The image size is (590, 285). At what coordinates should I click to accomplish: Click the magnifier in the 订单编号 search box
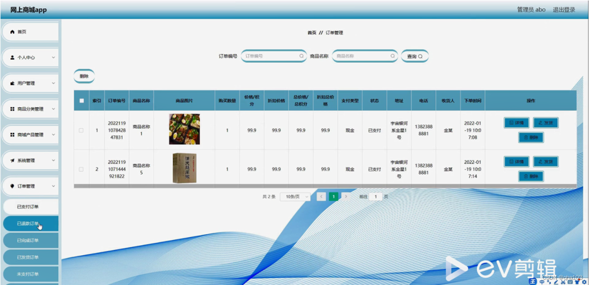click(301, 55)
